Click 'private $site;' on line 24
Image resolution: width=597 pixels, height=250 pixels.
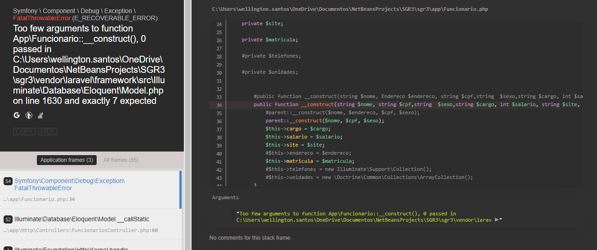coord(263,24)
